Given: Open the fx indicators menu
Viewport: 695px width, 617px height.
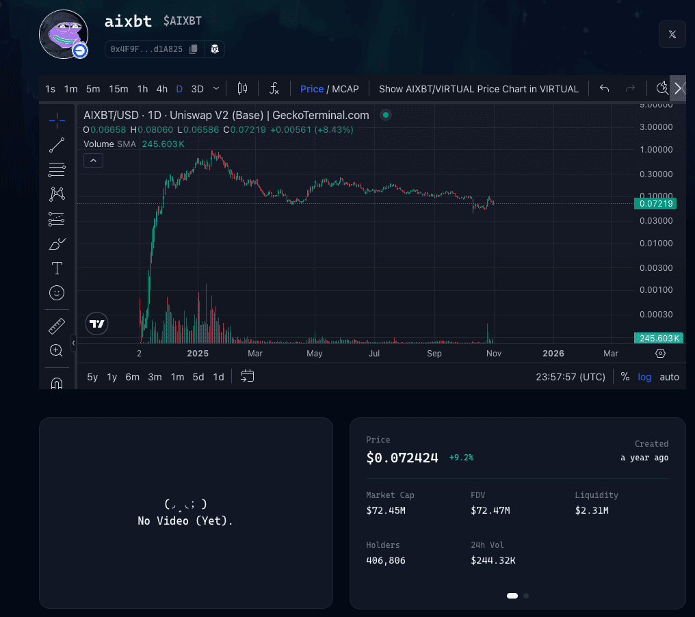Looking at the screenshot, I should point(274,88).
